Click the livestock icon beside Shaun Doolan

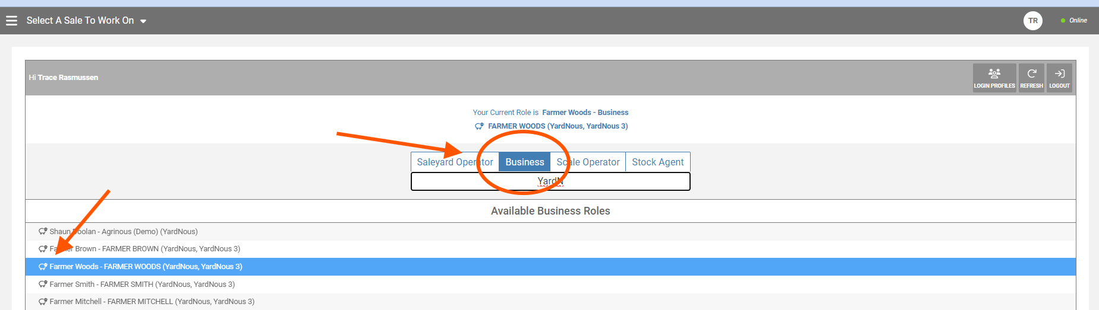pos(43,231)
